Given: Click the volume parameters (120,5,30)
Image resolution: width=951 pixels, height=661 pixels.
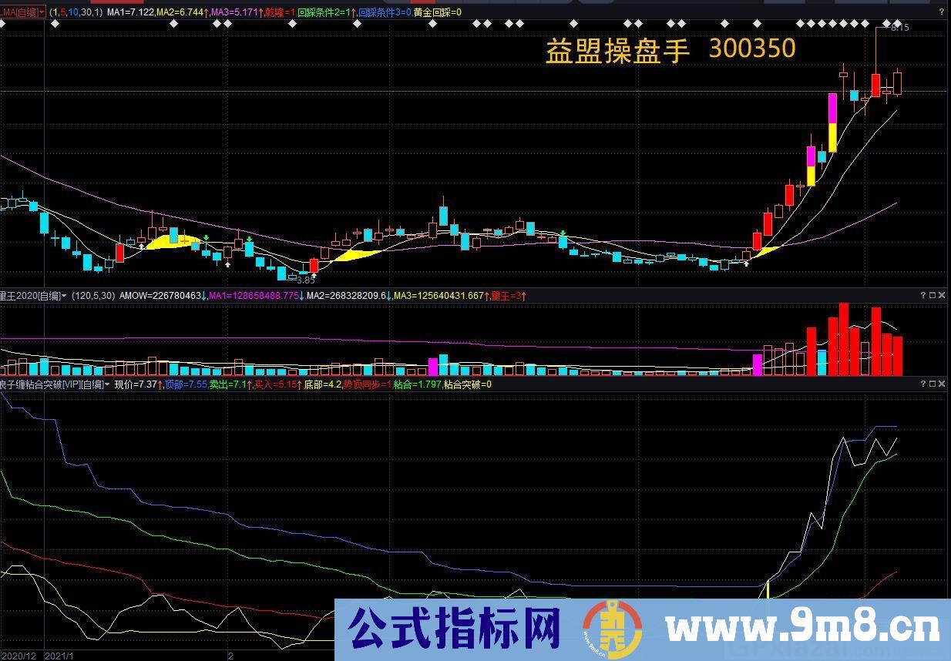Looking at the screenshot, I should pyautogui.click(x=93, y=296).
